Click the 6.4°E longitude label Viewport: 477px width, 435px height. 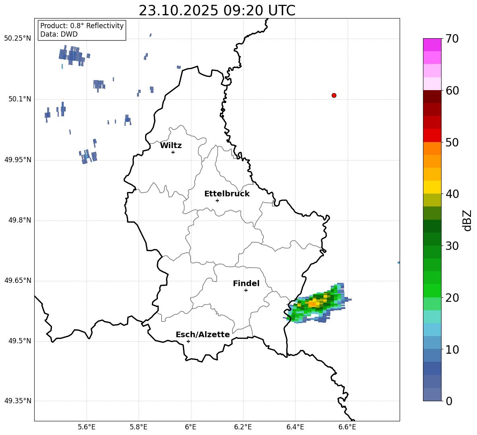click(x=295, y=427)
